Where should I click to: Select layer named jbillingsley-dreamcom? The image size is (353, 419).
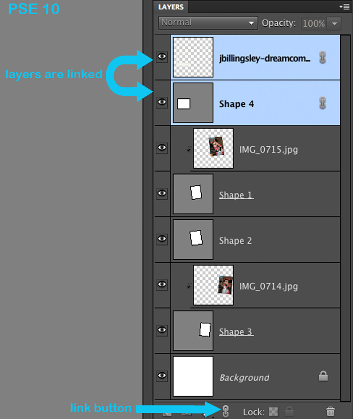coord(265,58)
